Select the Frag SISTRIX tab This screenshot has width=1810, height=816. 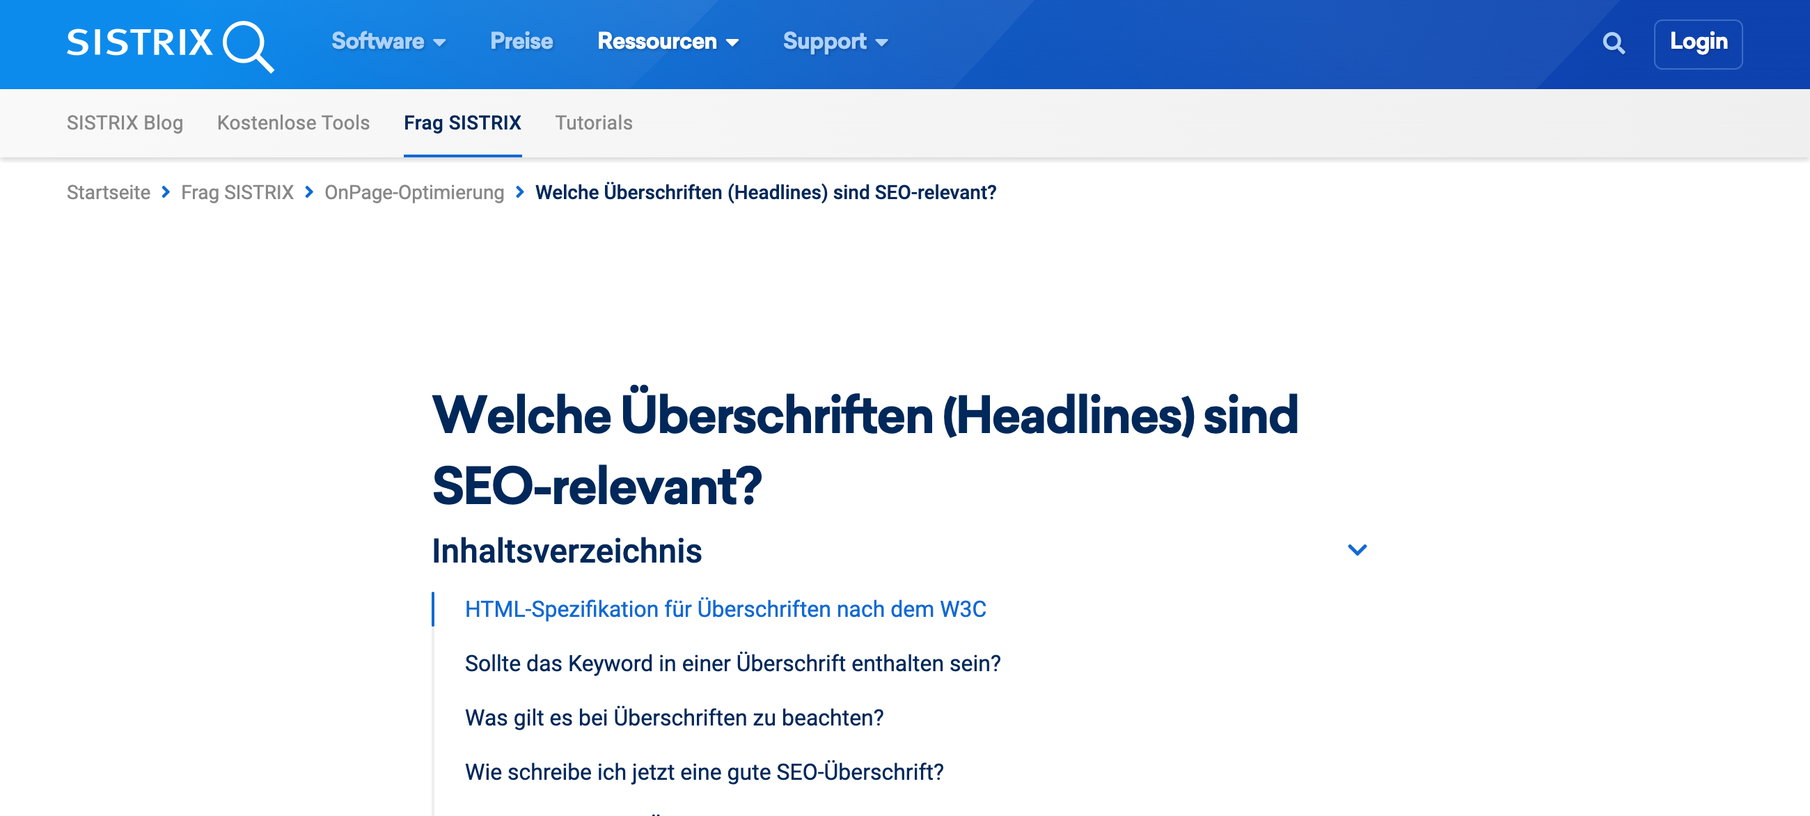[x=462, y=123]
